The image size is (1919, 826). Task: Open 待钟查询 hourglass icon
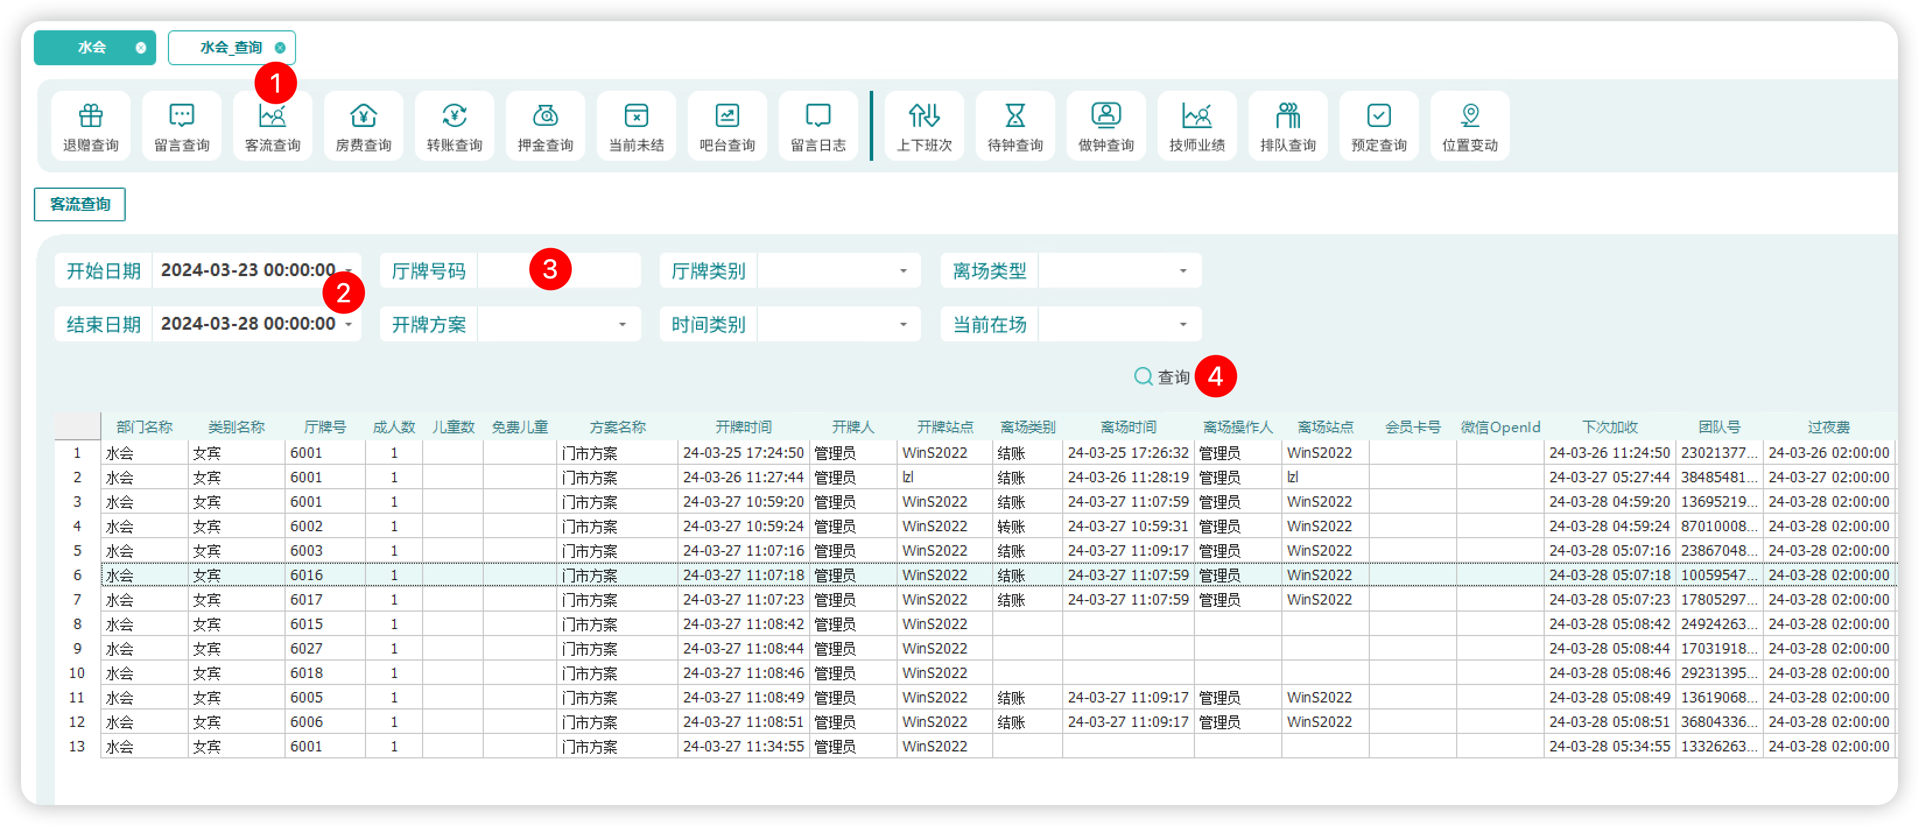(x=1015, y=126)
